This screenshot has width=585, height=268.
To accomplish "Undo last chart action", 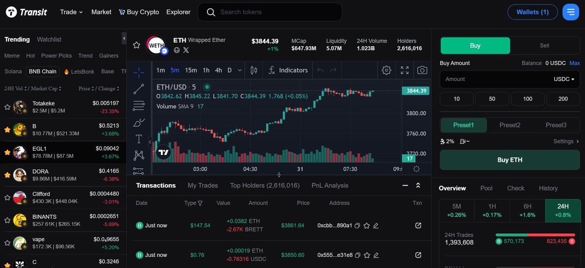I will tap(320, 70).
